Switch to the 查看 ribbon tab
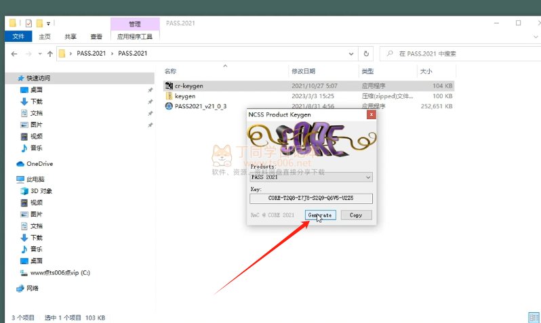 pyautogui.click(x=96, y=37)
